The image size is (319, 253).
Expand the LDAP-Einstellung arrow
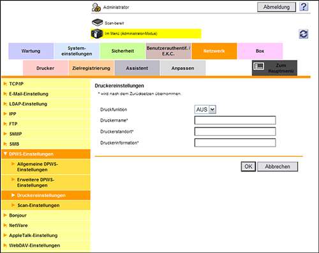(x=5, y=104)
